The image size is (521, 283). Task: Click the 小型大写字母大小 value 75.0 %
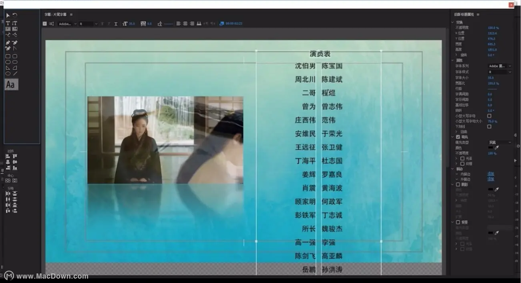[x=493, y=121]
